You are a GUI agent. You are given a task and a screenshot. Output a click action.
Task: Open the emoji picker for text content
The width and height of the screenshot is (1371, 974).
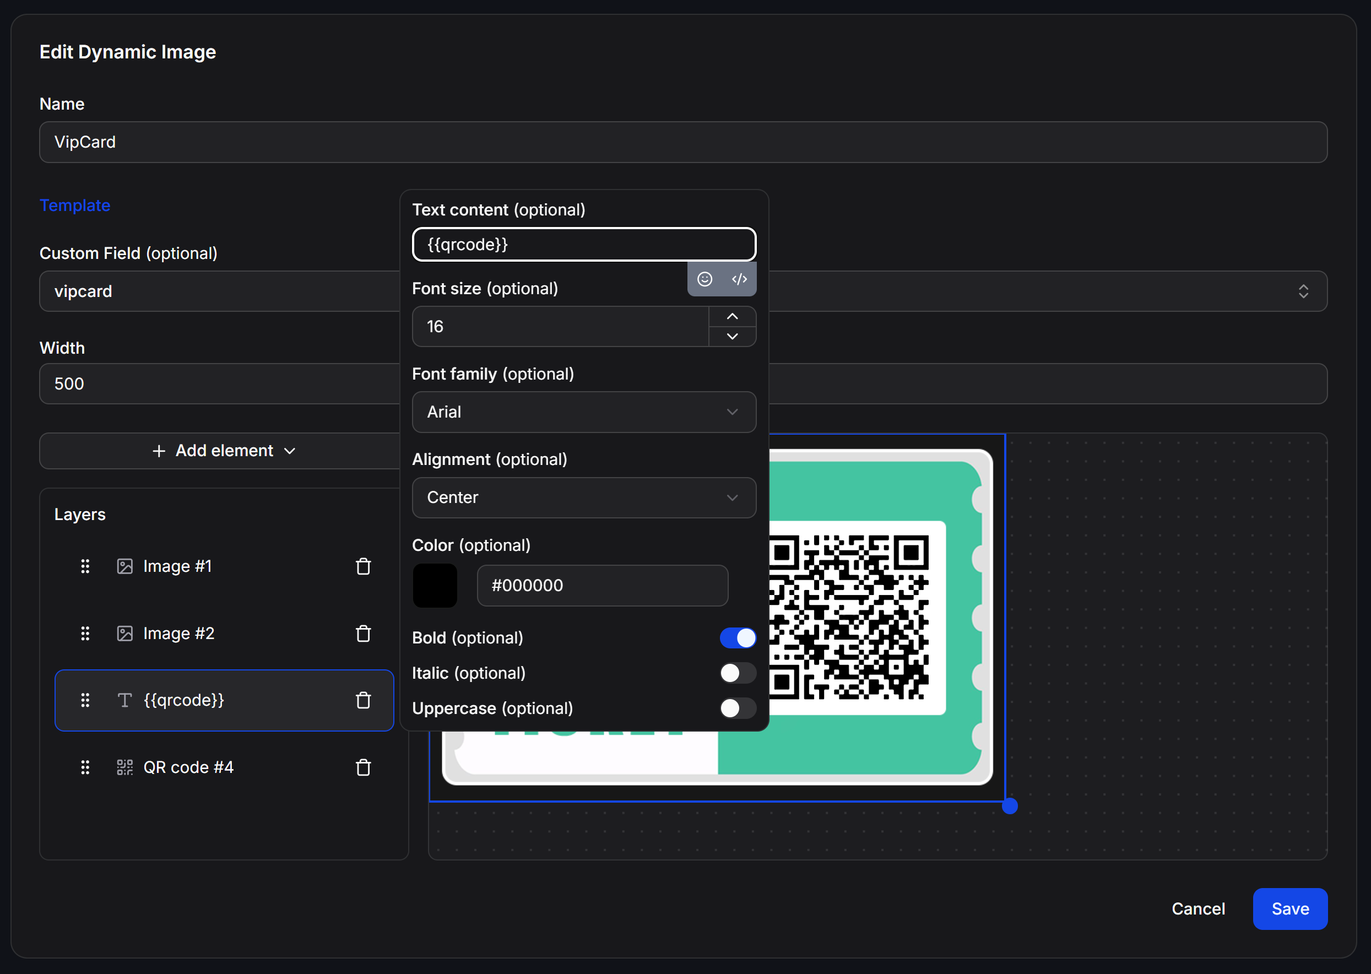tap(705, 279)
